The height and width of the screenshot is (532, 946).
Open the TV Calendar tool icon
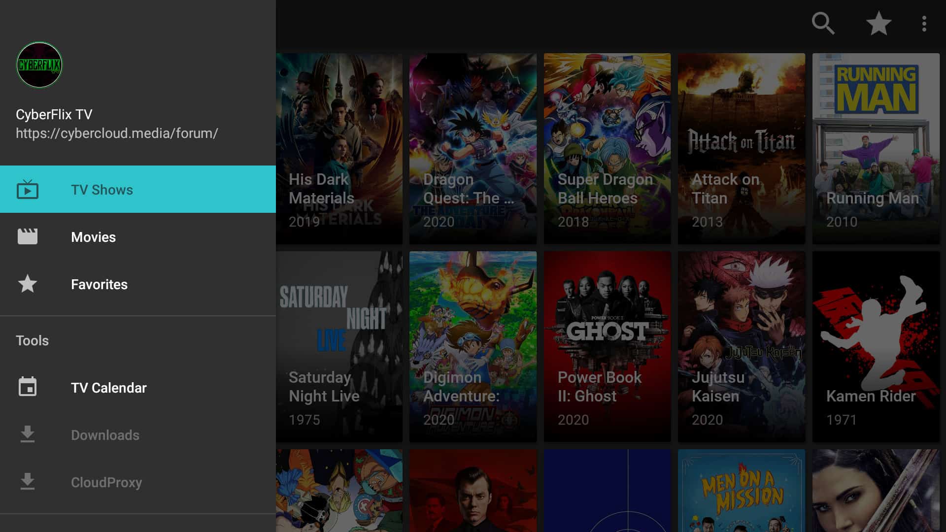pyautogui.click(x=27, y=387)
